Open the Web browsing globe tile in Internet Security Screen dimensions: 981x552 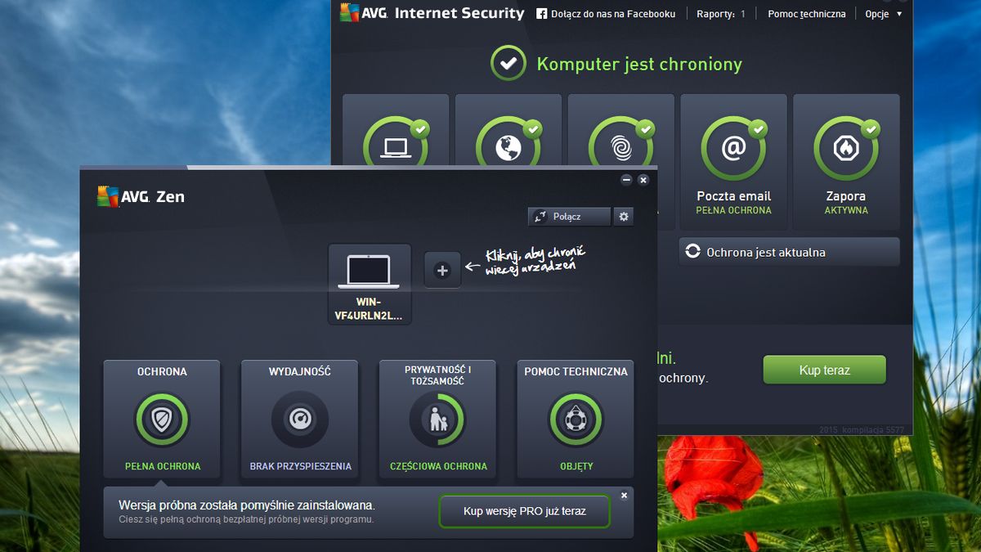(508, 131)
